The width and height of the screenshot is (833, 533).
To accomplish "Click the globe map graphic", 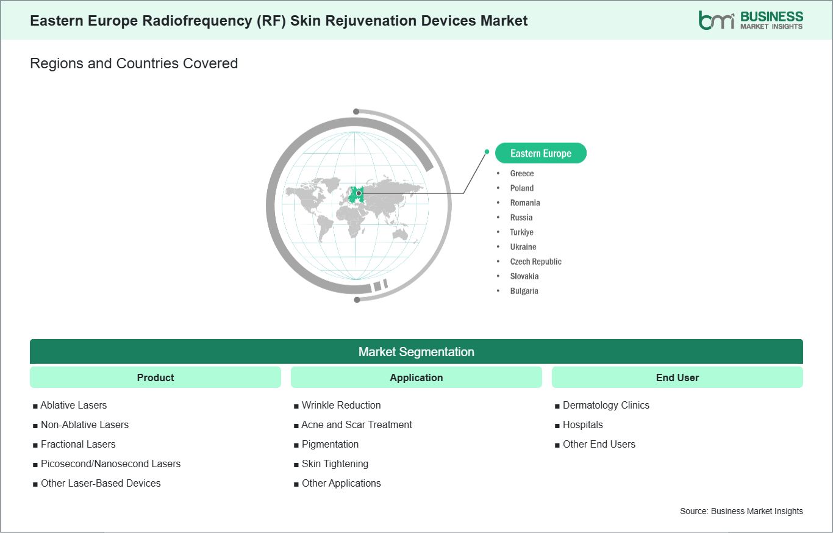I will (x=359, y=205).
